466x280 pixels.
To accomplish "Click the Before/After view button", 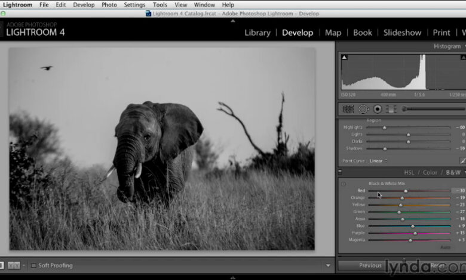I will click(15, 266).
